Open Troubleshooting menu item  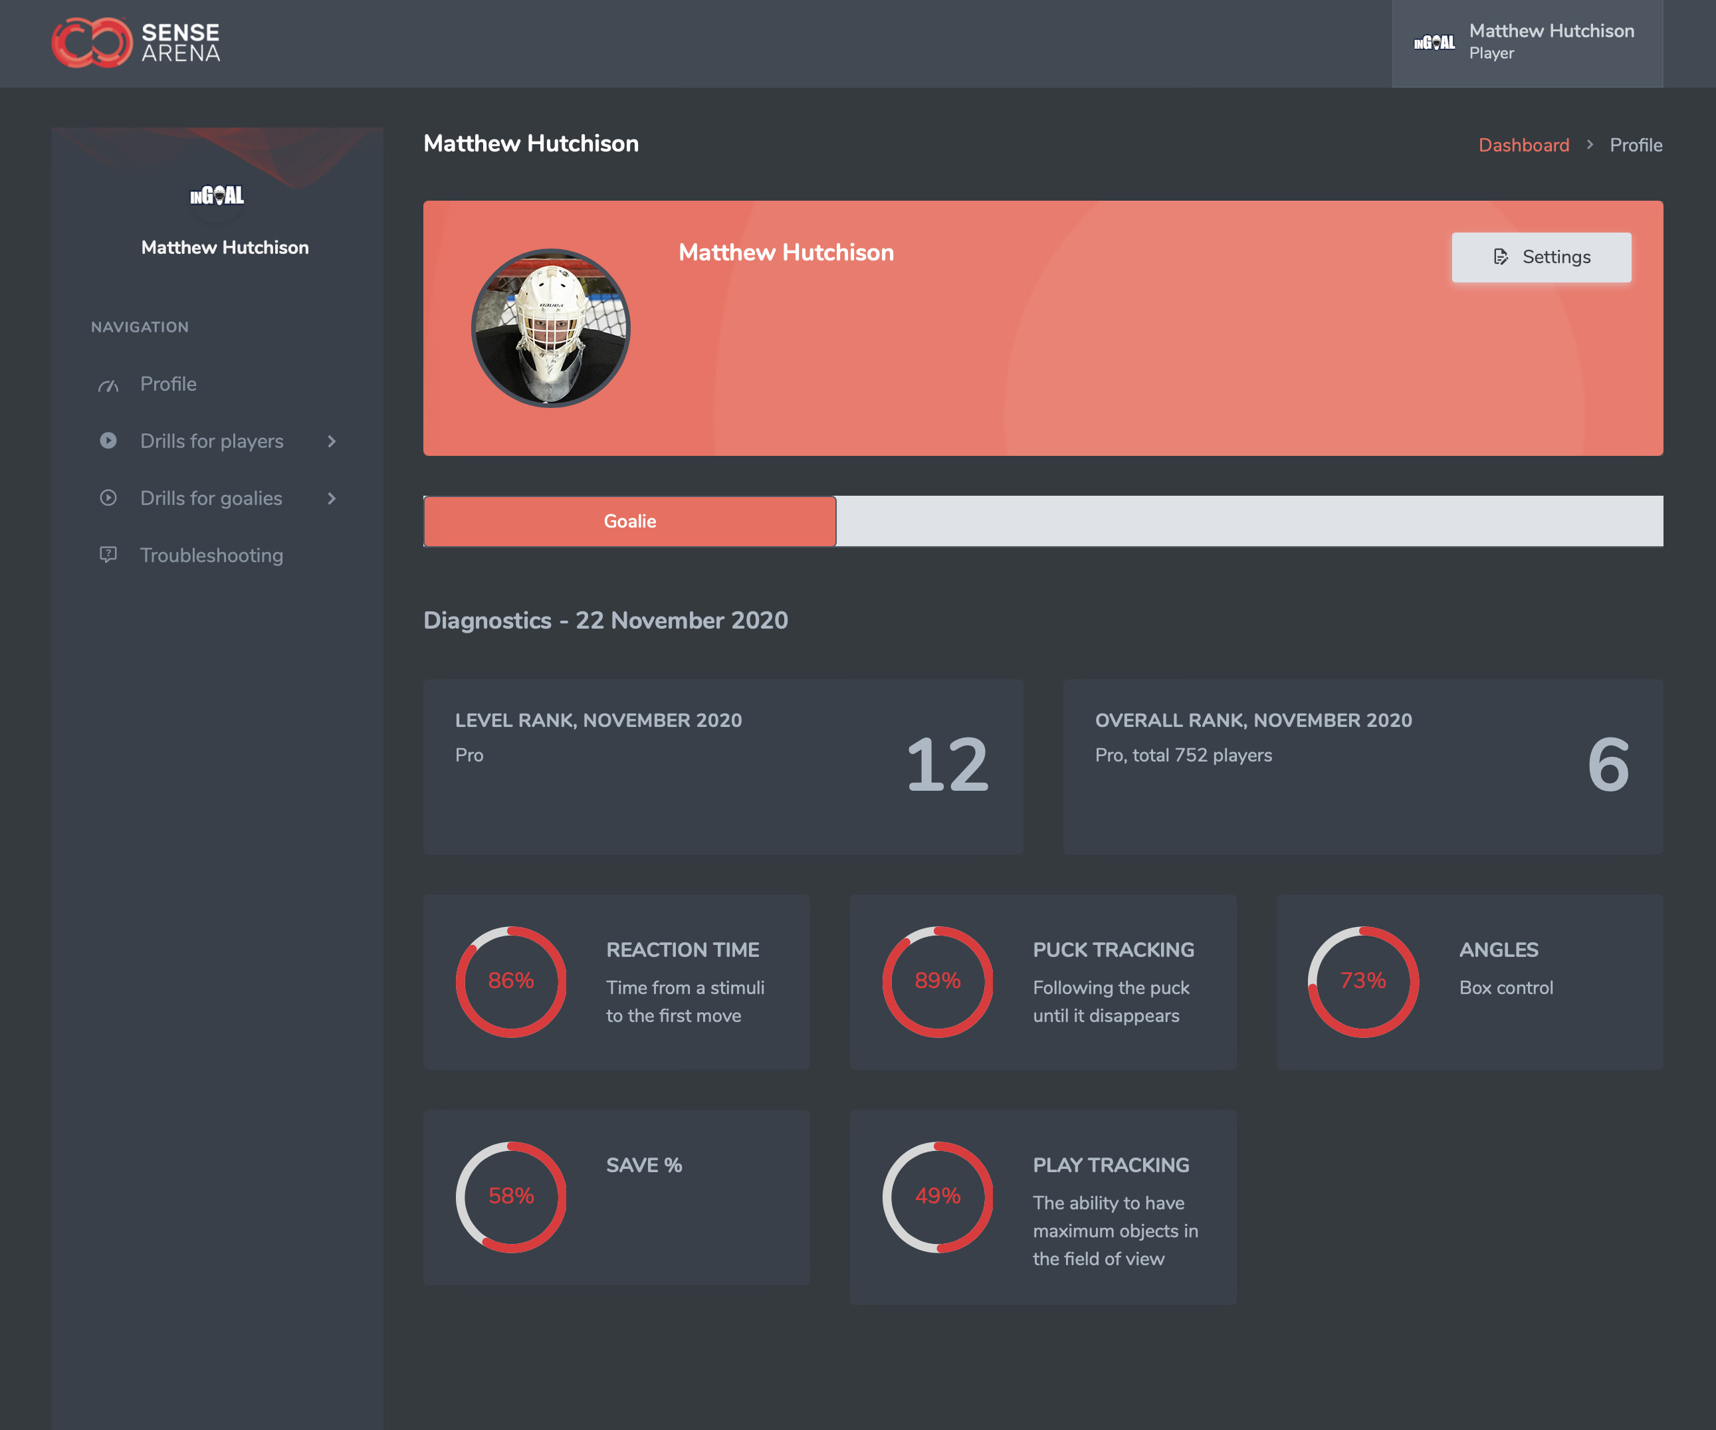coord(211,556)
